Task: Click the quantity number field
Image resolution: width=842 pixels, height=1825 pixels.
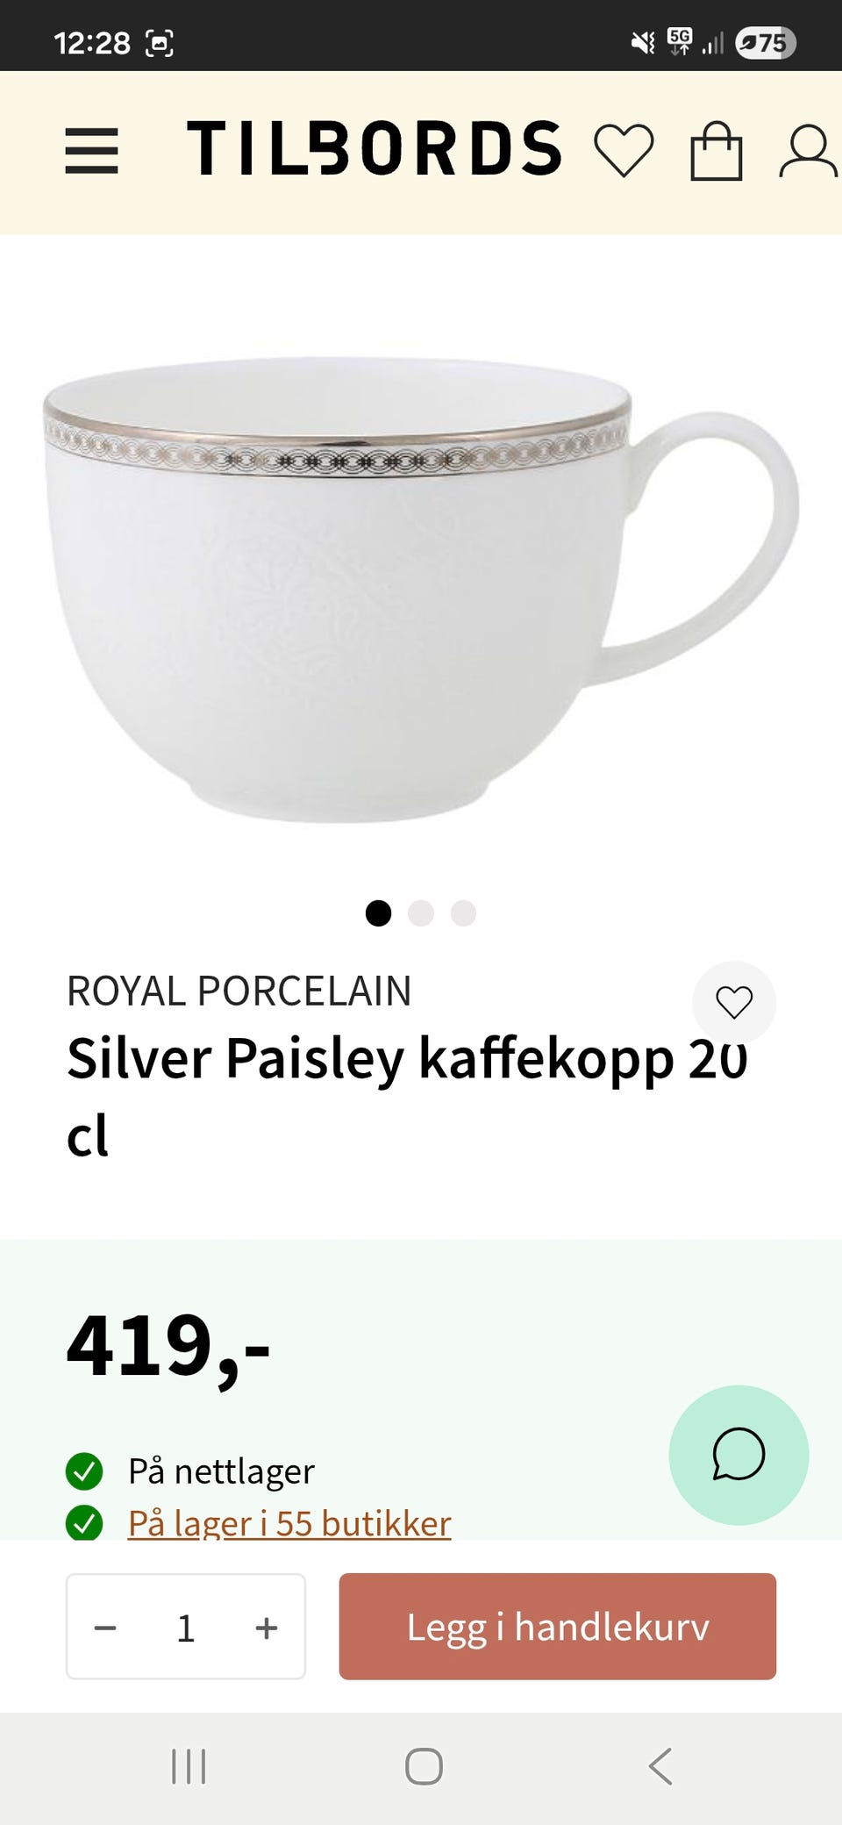Action: [x=186, y=1628]
